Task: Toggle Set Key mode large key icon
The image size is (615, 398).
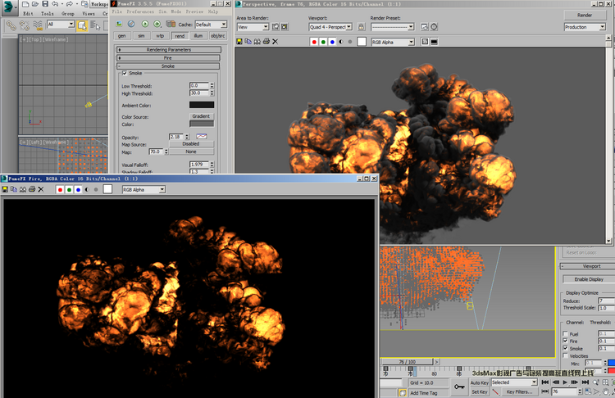Action: [x=459, y=387]
